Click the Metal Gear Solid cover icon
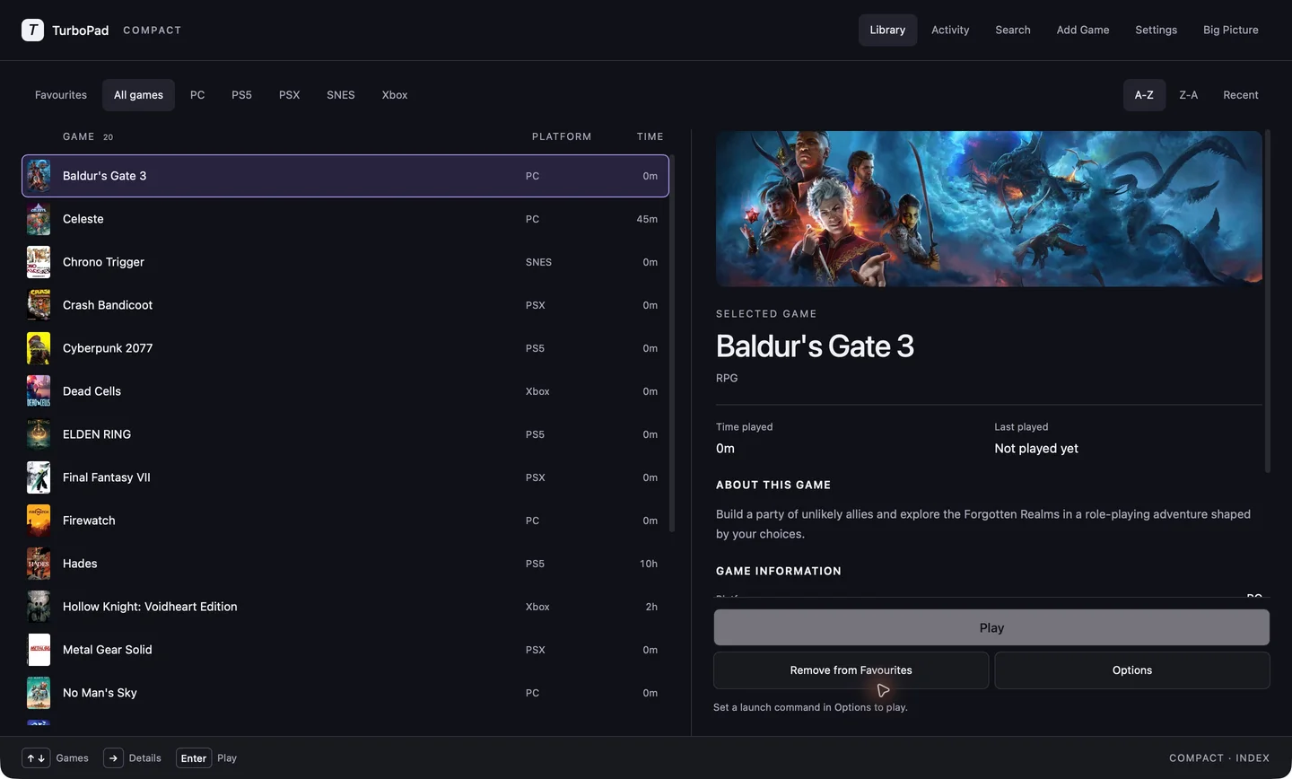This screenshot has width=1292, height=779. click(x=39, y=650)
